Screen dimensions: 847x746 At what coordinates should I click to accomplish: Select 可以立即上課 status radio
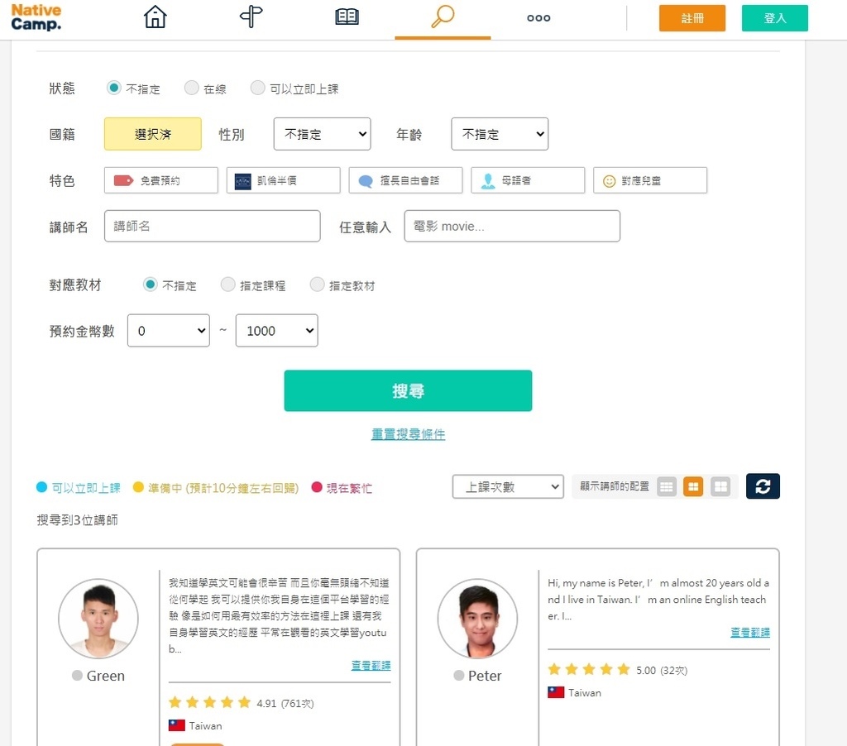[x=258, y=88]
